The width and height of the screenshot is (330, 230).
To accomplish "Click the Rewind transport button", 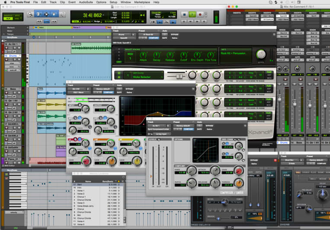I will coord(190,22).
